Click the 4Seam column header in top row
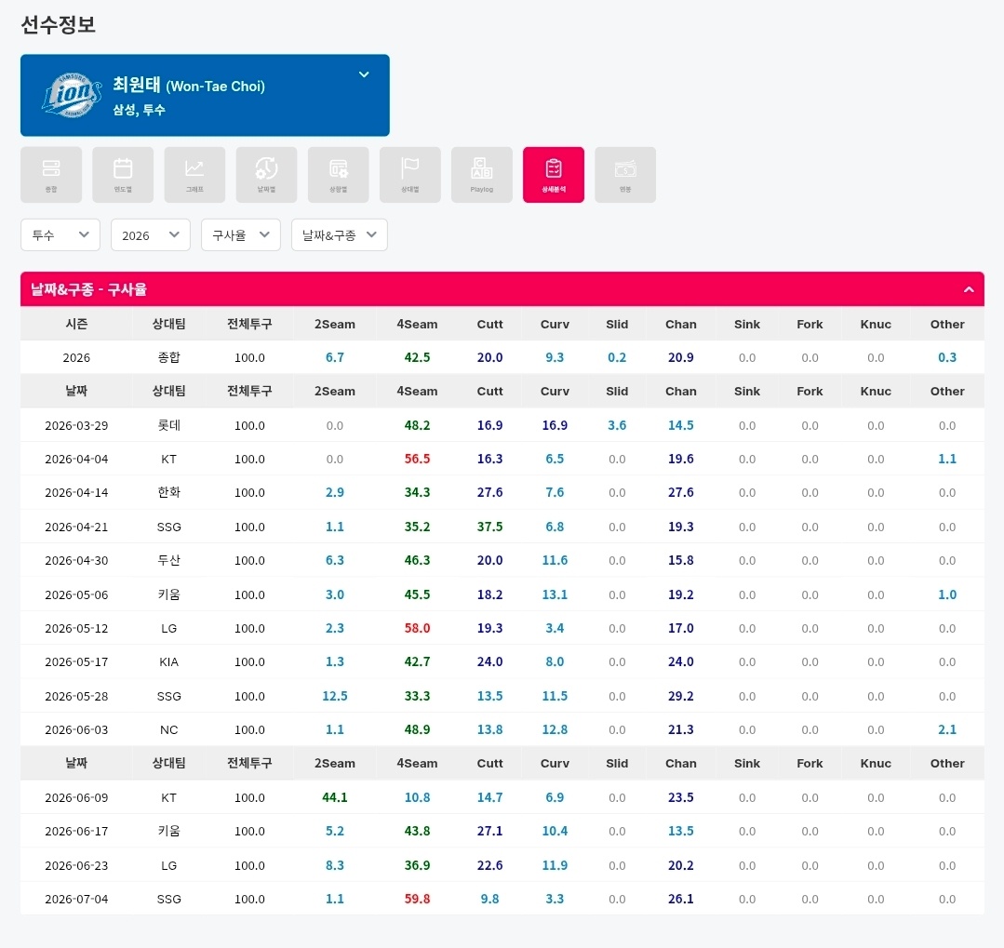 417,324
